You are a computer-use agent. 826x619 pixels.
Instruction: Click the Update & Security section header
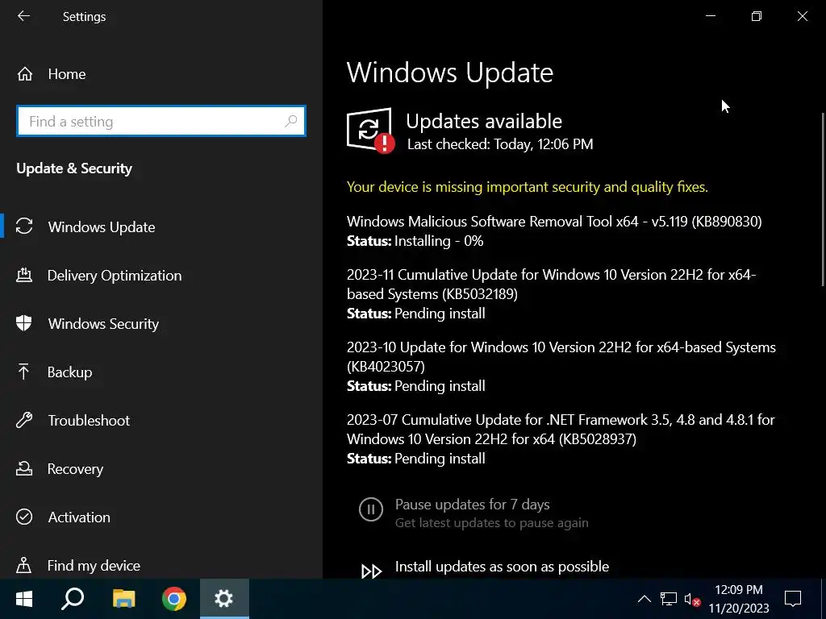[x=74, y=168]
